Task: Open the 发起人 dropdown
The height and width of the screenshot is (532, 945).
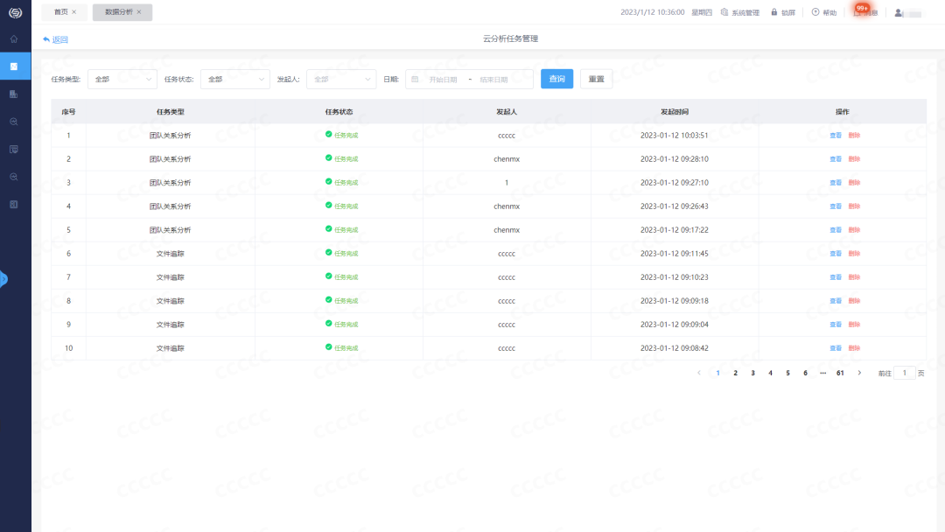Action: coord(341,79)
